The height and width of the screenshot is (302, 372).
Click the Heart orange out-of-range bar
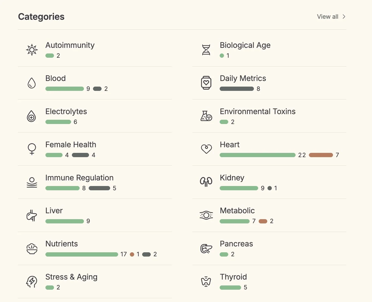(x=321, y=155)
